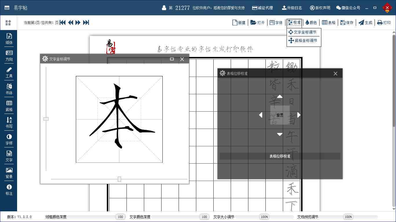The height and width of the screenshot is (222, 396).
Task: Open the 文字 text input panel
Action: click(x=9, y=156)
